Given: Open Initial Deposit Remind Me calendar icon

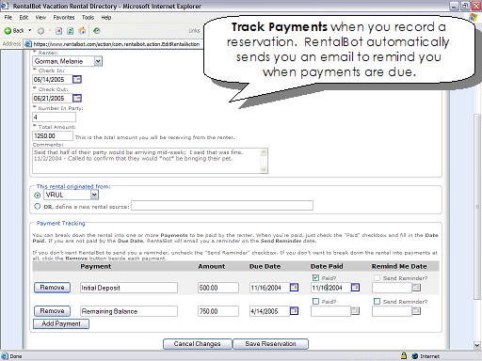Looking at the screenshot, I should click(416, 288).
